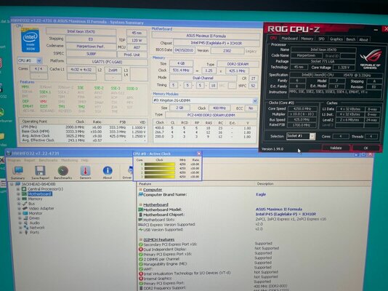Click the BIOS Date field
388x291 pixels.
(x=185, y=50)
